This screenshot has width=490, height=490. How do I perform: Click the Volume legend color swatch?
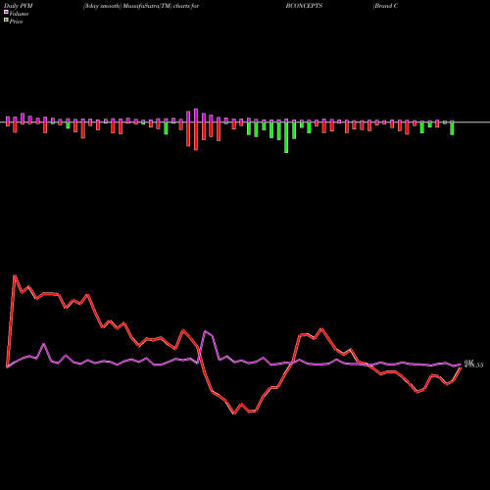coord(6,13)
